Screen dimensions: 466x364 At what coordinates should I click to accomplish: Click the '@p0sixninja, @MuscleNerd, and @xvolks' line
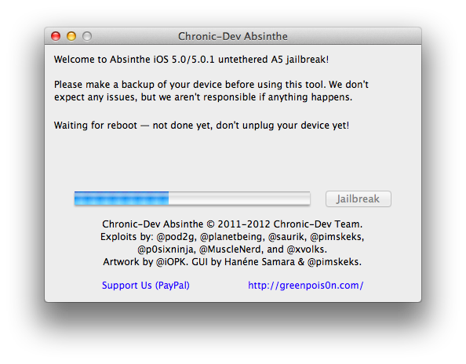point(232,249)
